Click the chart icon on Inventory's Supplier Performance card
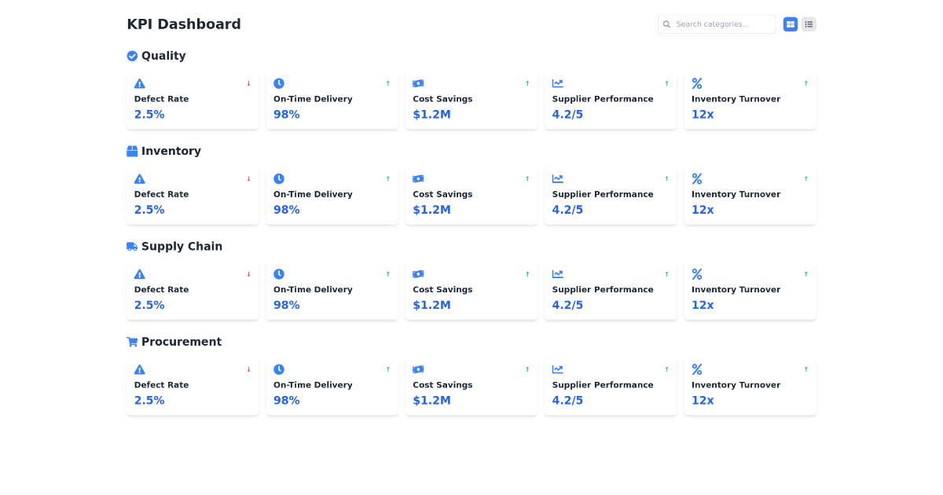 click(557, 178)
